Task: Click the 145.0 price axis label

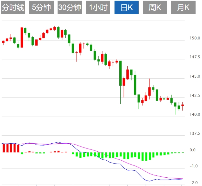Action: tap(195, 76)
